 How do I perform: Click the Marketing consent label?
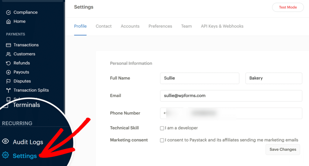pyautogui.click(x=129, y=140)
